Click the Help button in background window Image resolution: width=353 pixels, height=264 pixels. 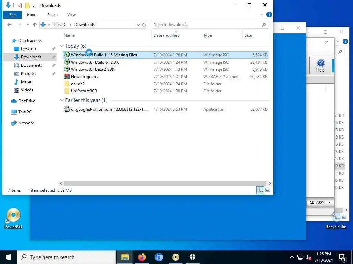pos(321,65)
